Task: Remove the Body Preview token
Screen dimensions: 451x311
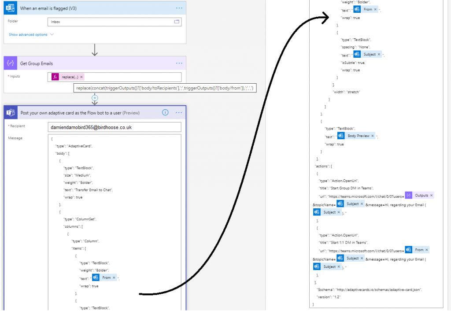Action: tap(373, 136)
